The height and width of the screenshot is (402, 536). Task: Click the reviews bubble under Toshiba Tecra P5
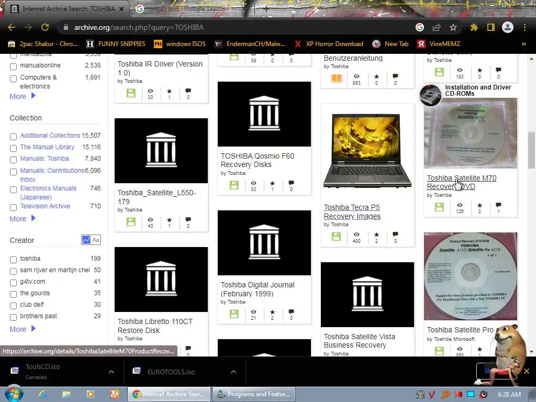(395, 234)
